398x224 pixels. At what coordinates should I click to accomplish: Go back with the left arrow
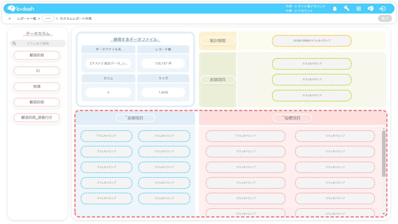(x=10, y=19)
